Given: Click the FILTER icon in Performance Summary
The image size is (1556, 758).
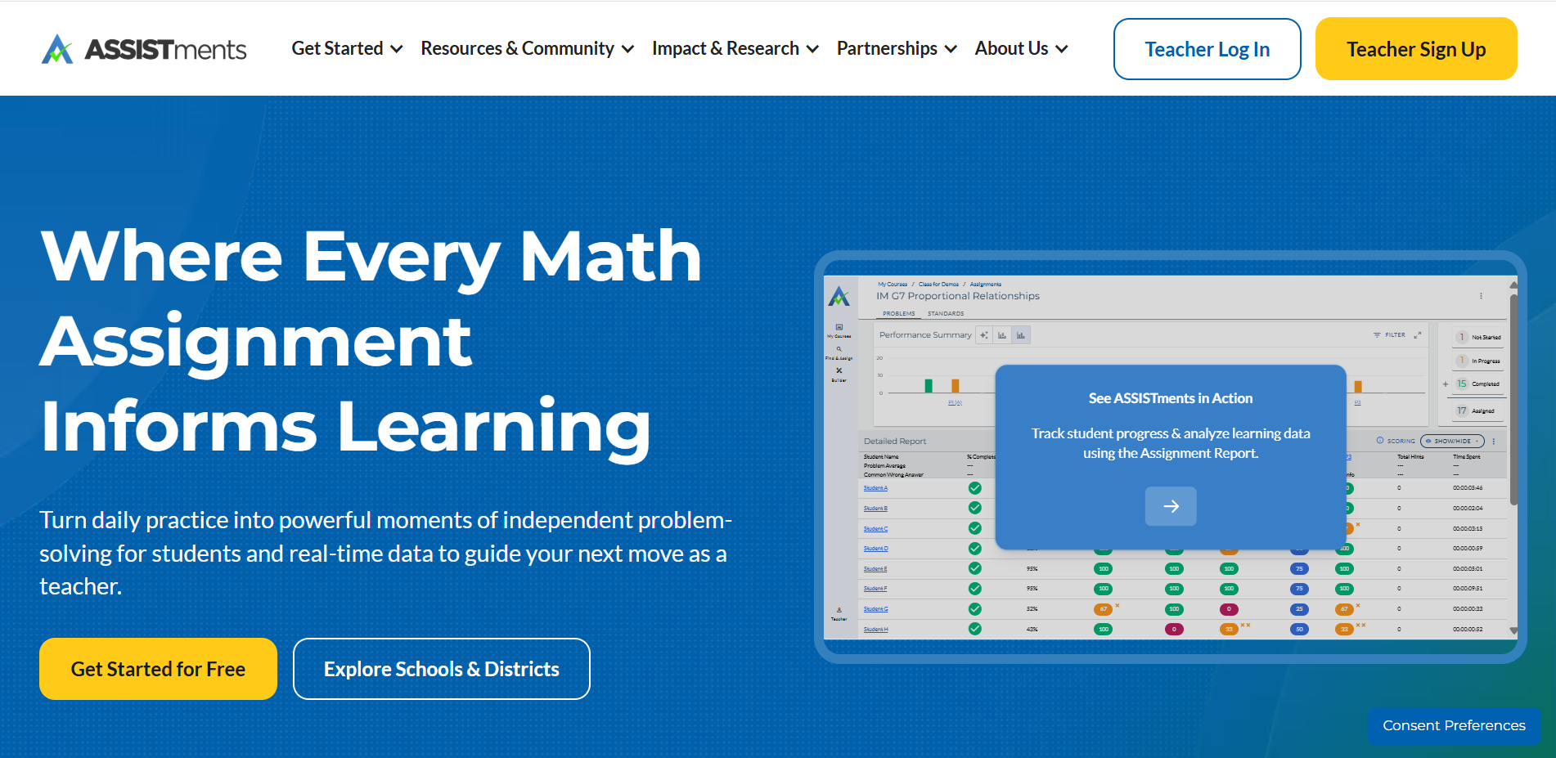Looking at the screenshot, I should (1377, 335).
